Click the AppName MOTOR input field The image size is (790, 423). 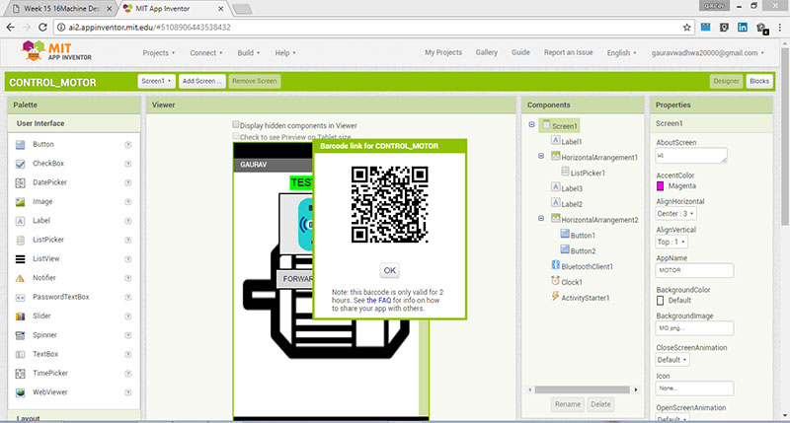click(694, 270)
